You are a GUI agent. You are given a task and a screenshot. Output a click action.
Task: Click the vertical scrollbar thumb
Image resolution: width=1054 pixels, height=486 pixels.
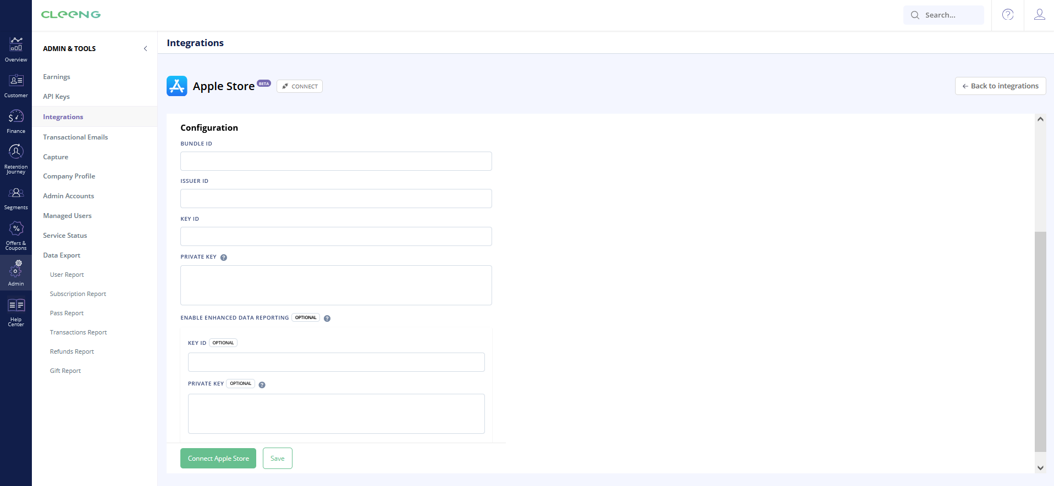pos(1040,342)
